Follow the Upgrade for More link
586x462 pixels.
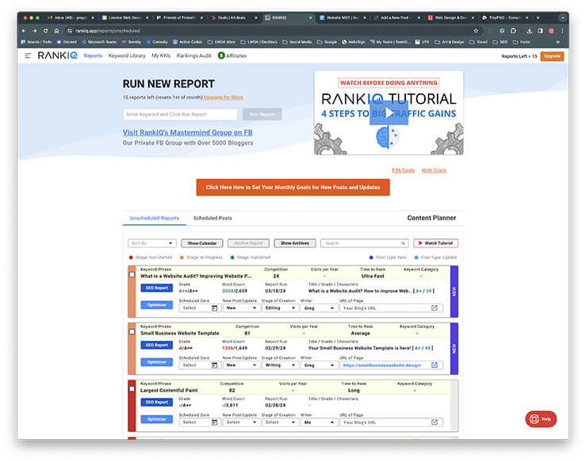(x=223, y=97)
